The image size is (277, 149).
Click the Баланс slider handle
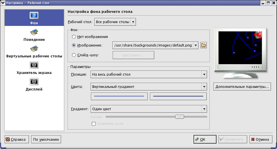180,117
